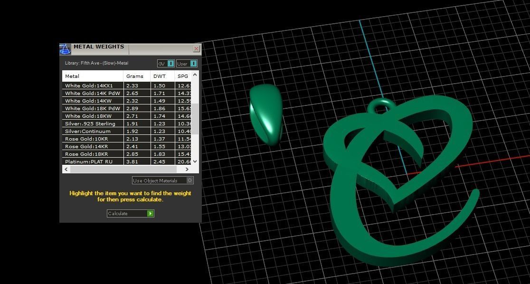Screen dimensions: 530x284
Task: Select the White Gold:18KW row
Action: 127,116
